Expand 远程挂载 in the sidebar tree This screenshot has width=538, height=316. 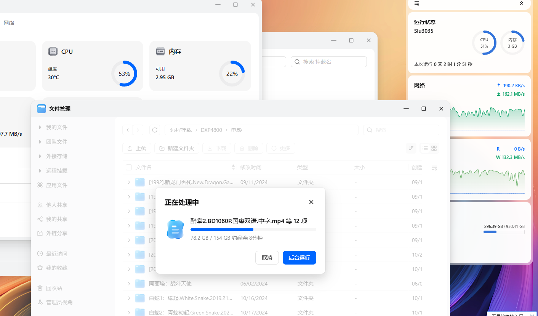click(x=40, y=171)
